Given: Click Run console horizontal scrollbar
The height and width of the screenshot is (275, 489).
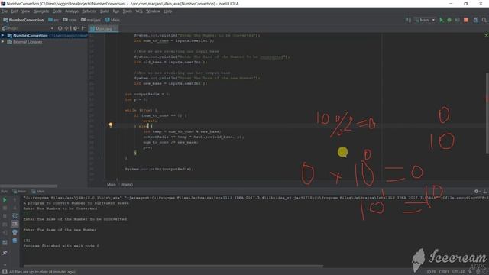Looking at the screenshot, I should click(173, 267).
